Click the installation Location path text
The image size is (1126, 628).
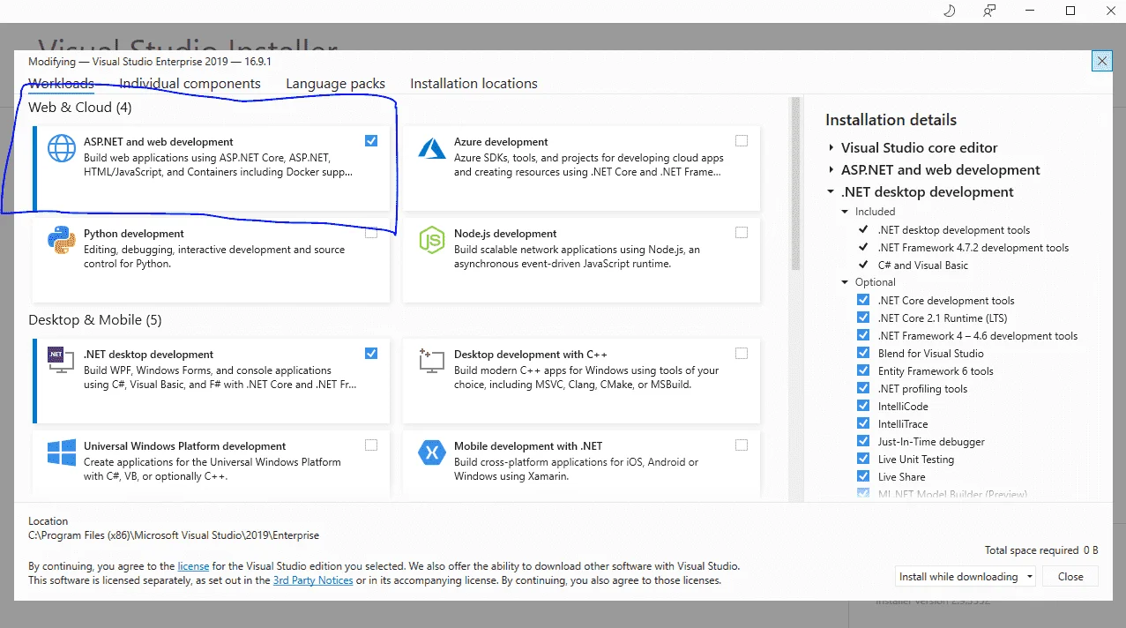[174, 535]
